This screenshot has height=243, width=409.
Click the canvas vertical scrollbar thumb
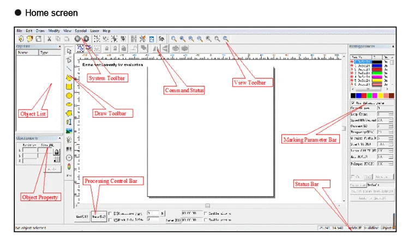pos(344,128)
